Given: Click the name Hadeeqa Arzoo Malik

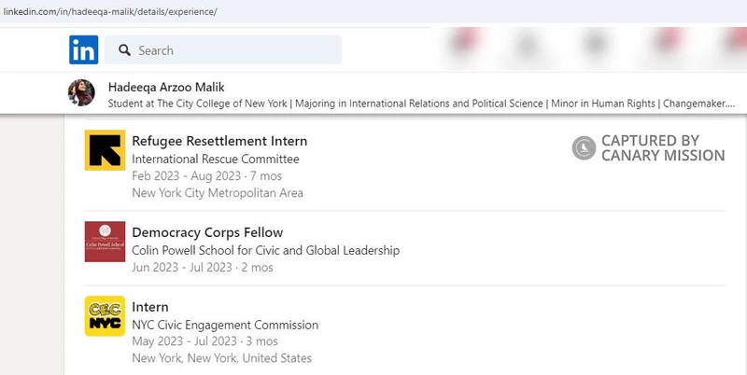Looking at the screenshot, I should 166,87.
